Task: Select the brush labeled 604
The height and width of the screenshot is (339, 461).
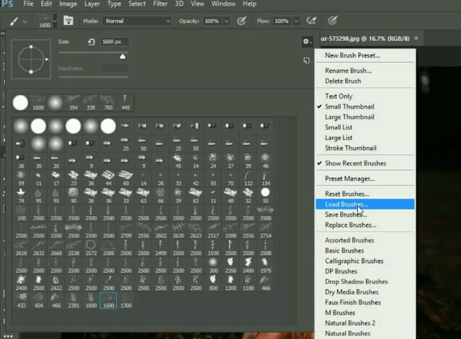Action: tap(38, 301)
